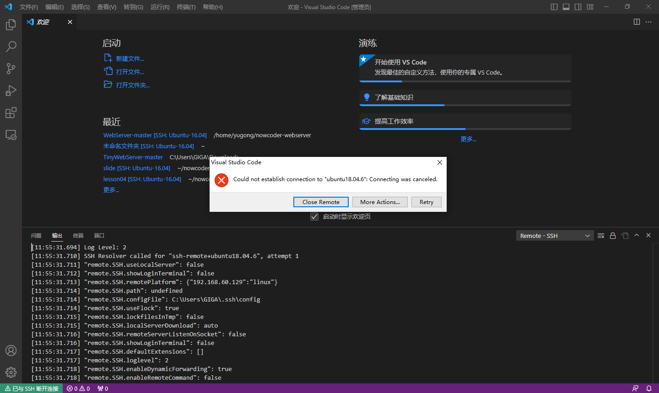Open 提高工作效率 walkthrough

465,122
